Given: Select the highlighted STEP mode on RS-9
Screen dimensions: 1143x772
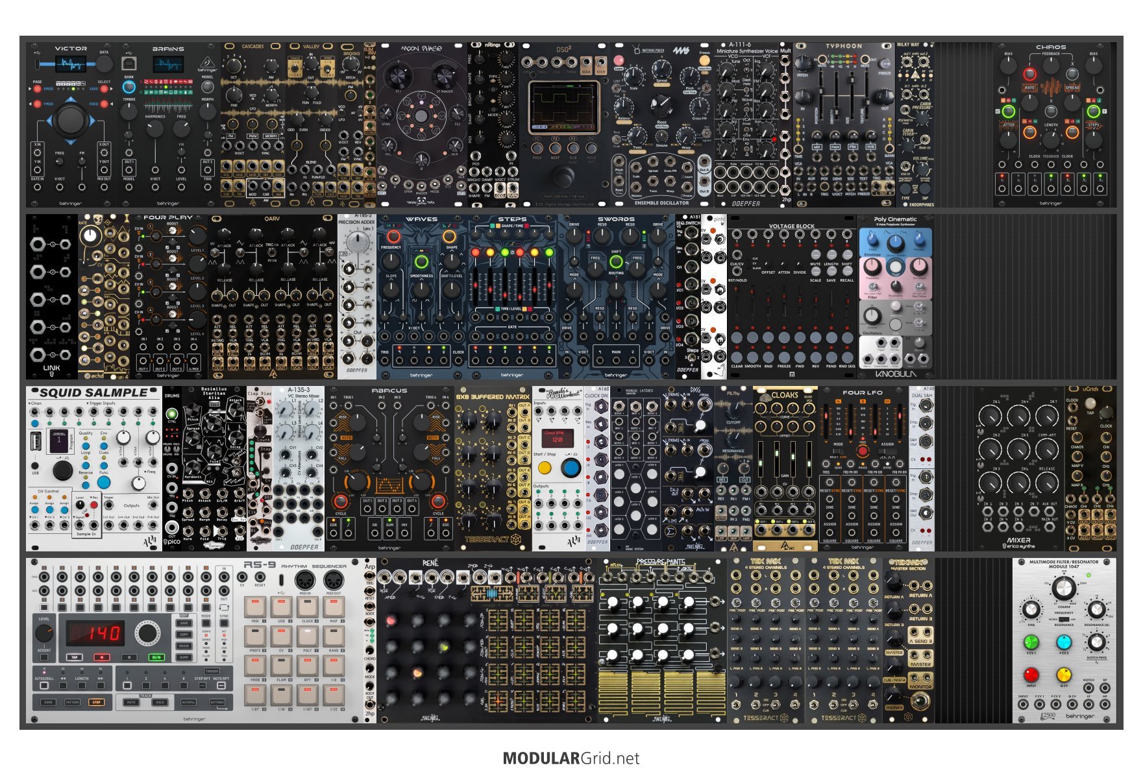Looking at the screenshot, I should [x=96, y=702].
